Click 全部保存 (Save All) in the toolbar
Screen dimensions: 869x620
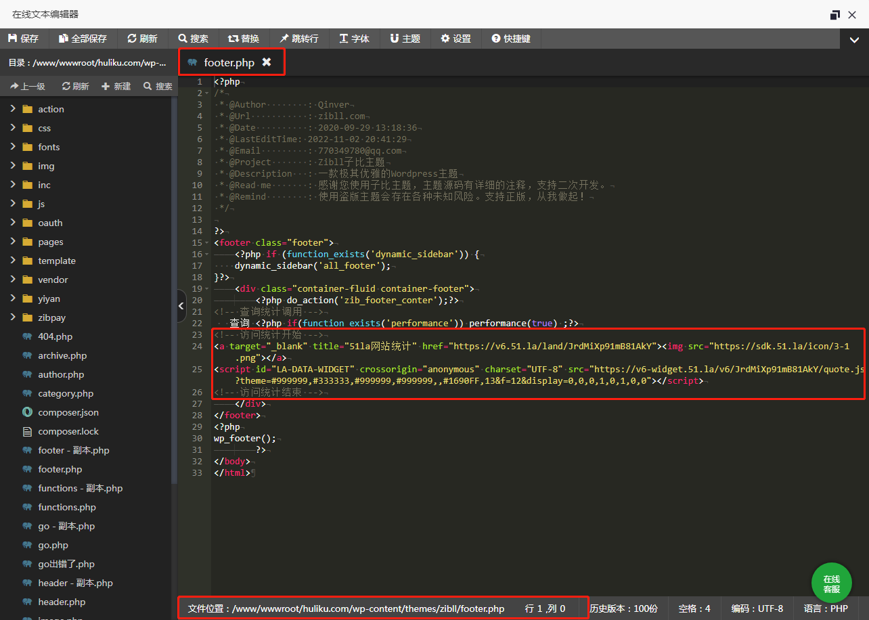click(83, 39)
